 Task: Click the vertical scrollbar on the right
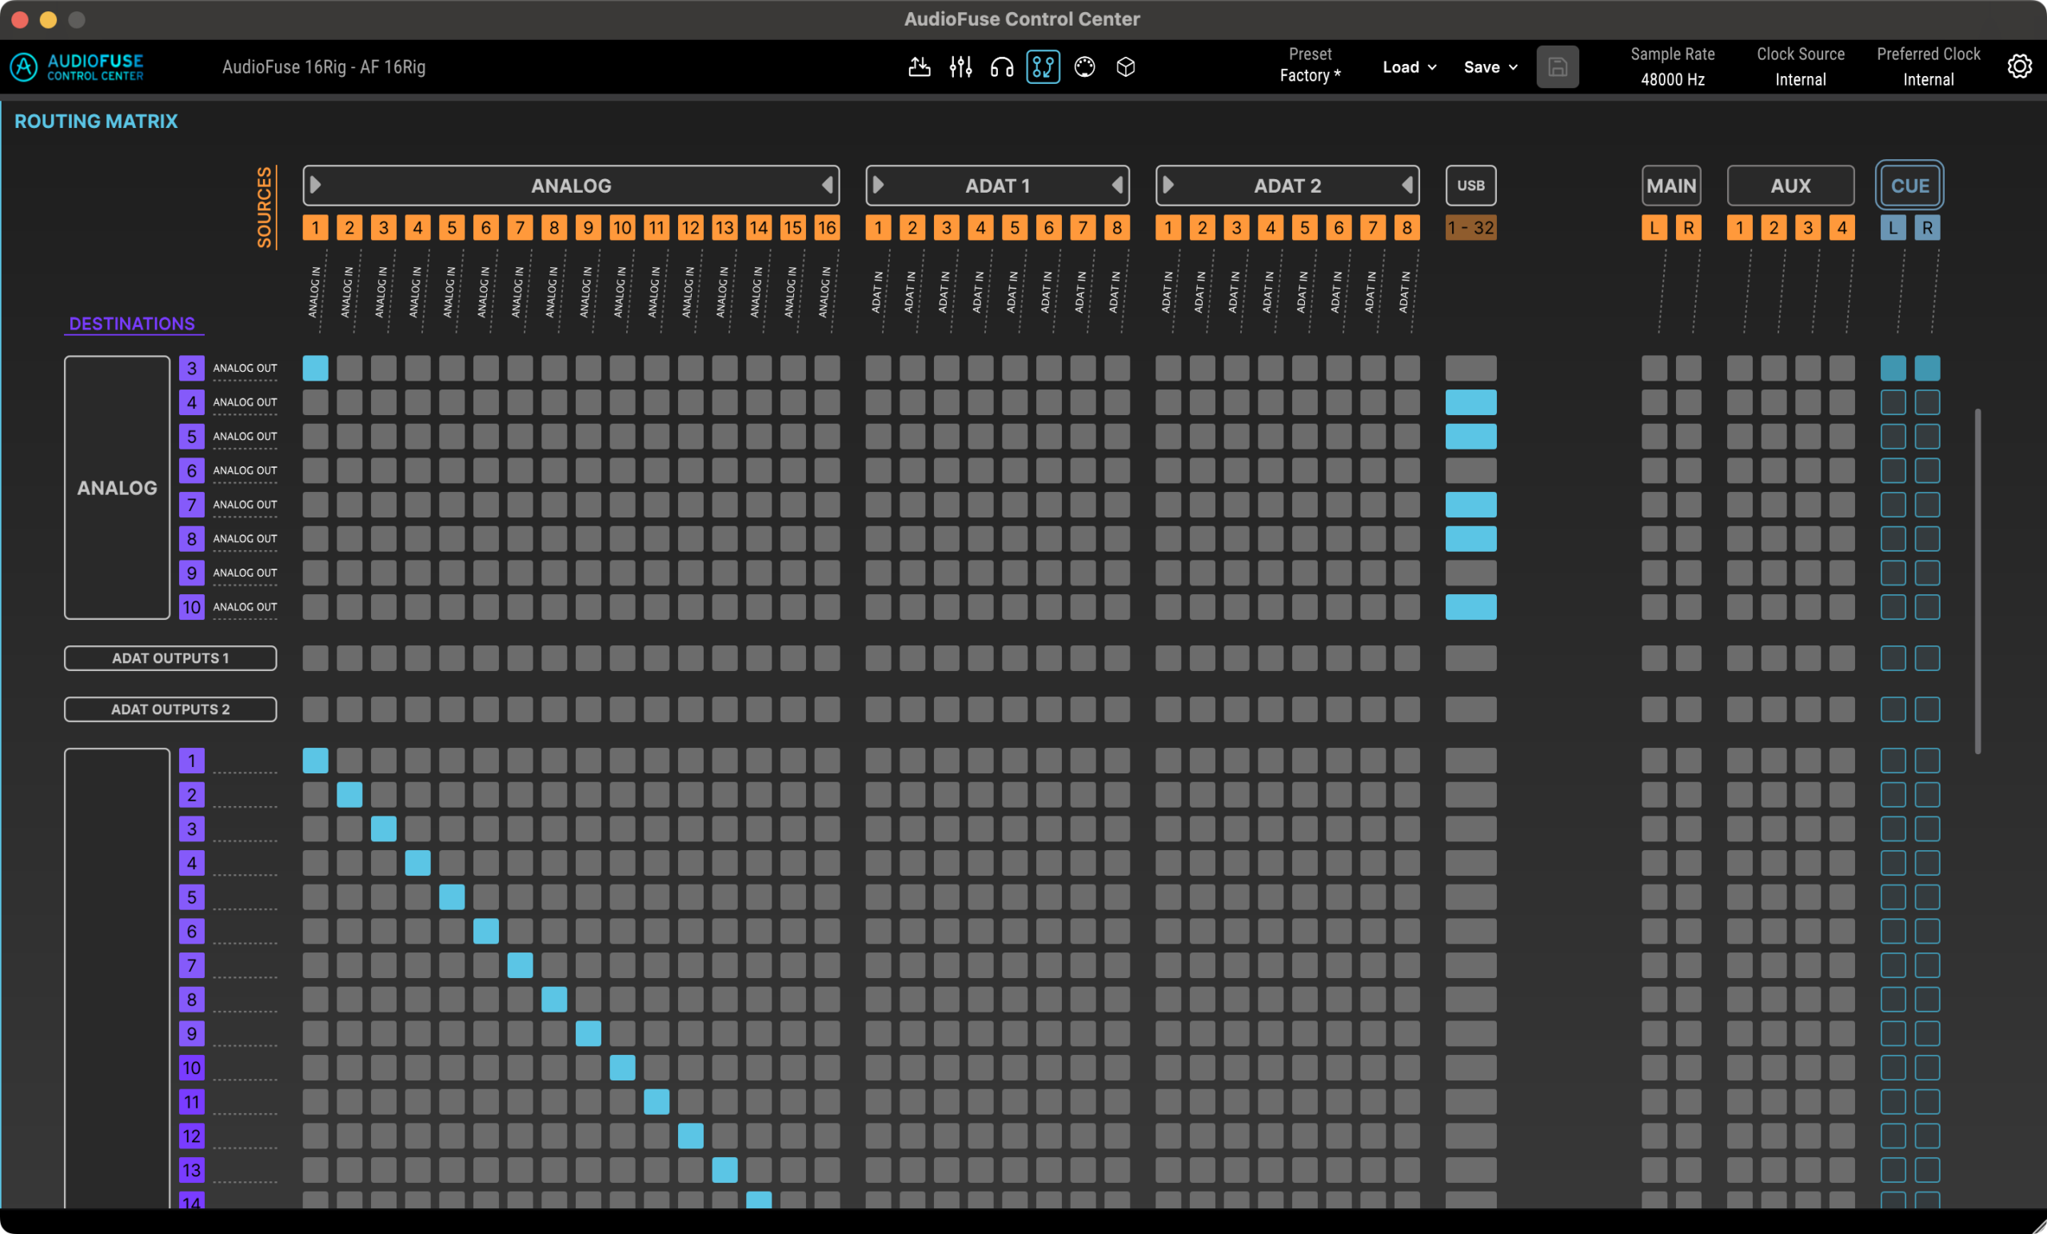click(1977, 581)
